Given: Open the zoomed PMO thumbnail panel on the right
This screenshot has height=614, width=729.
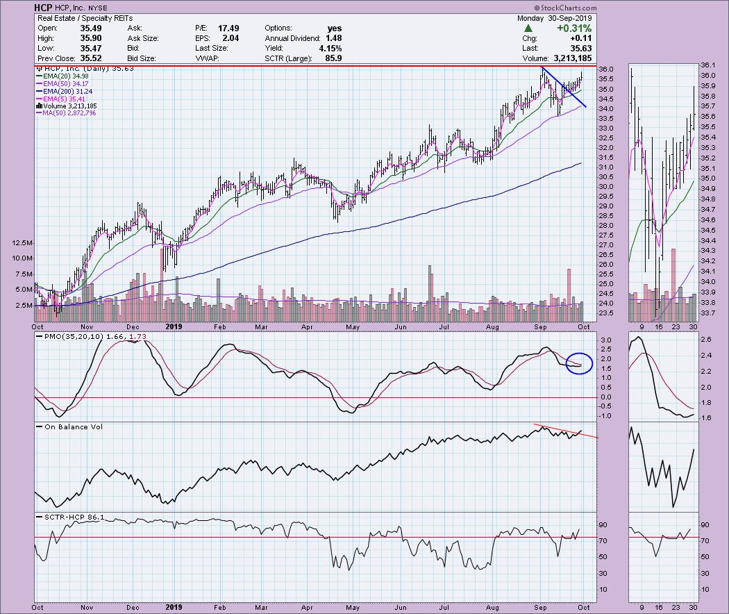Looking at the screenshot, I should point(664,376).
